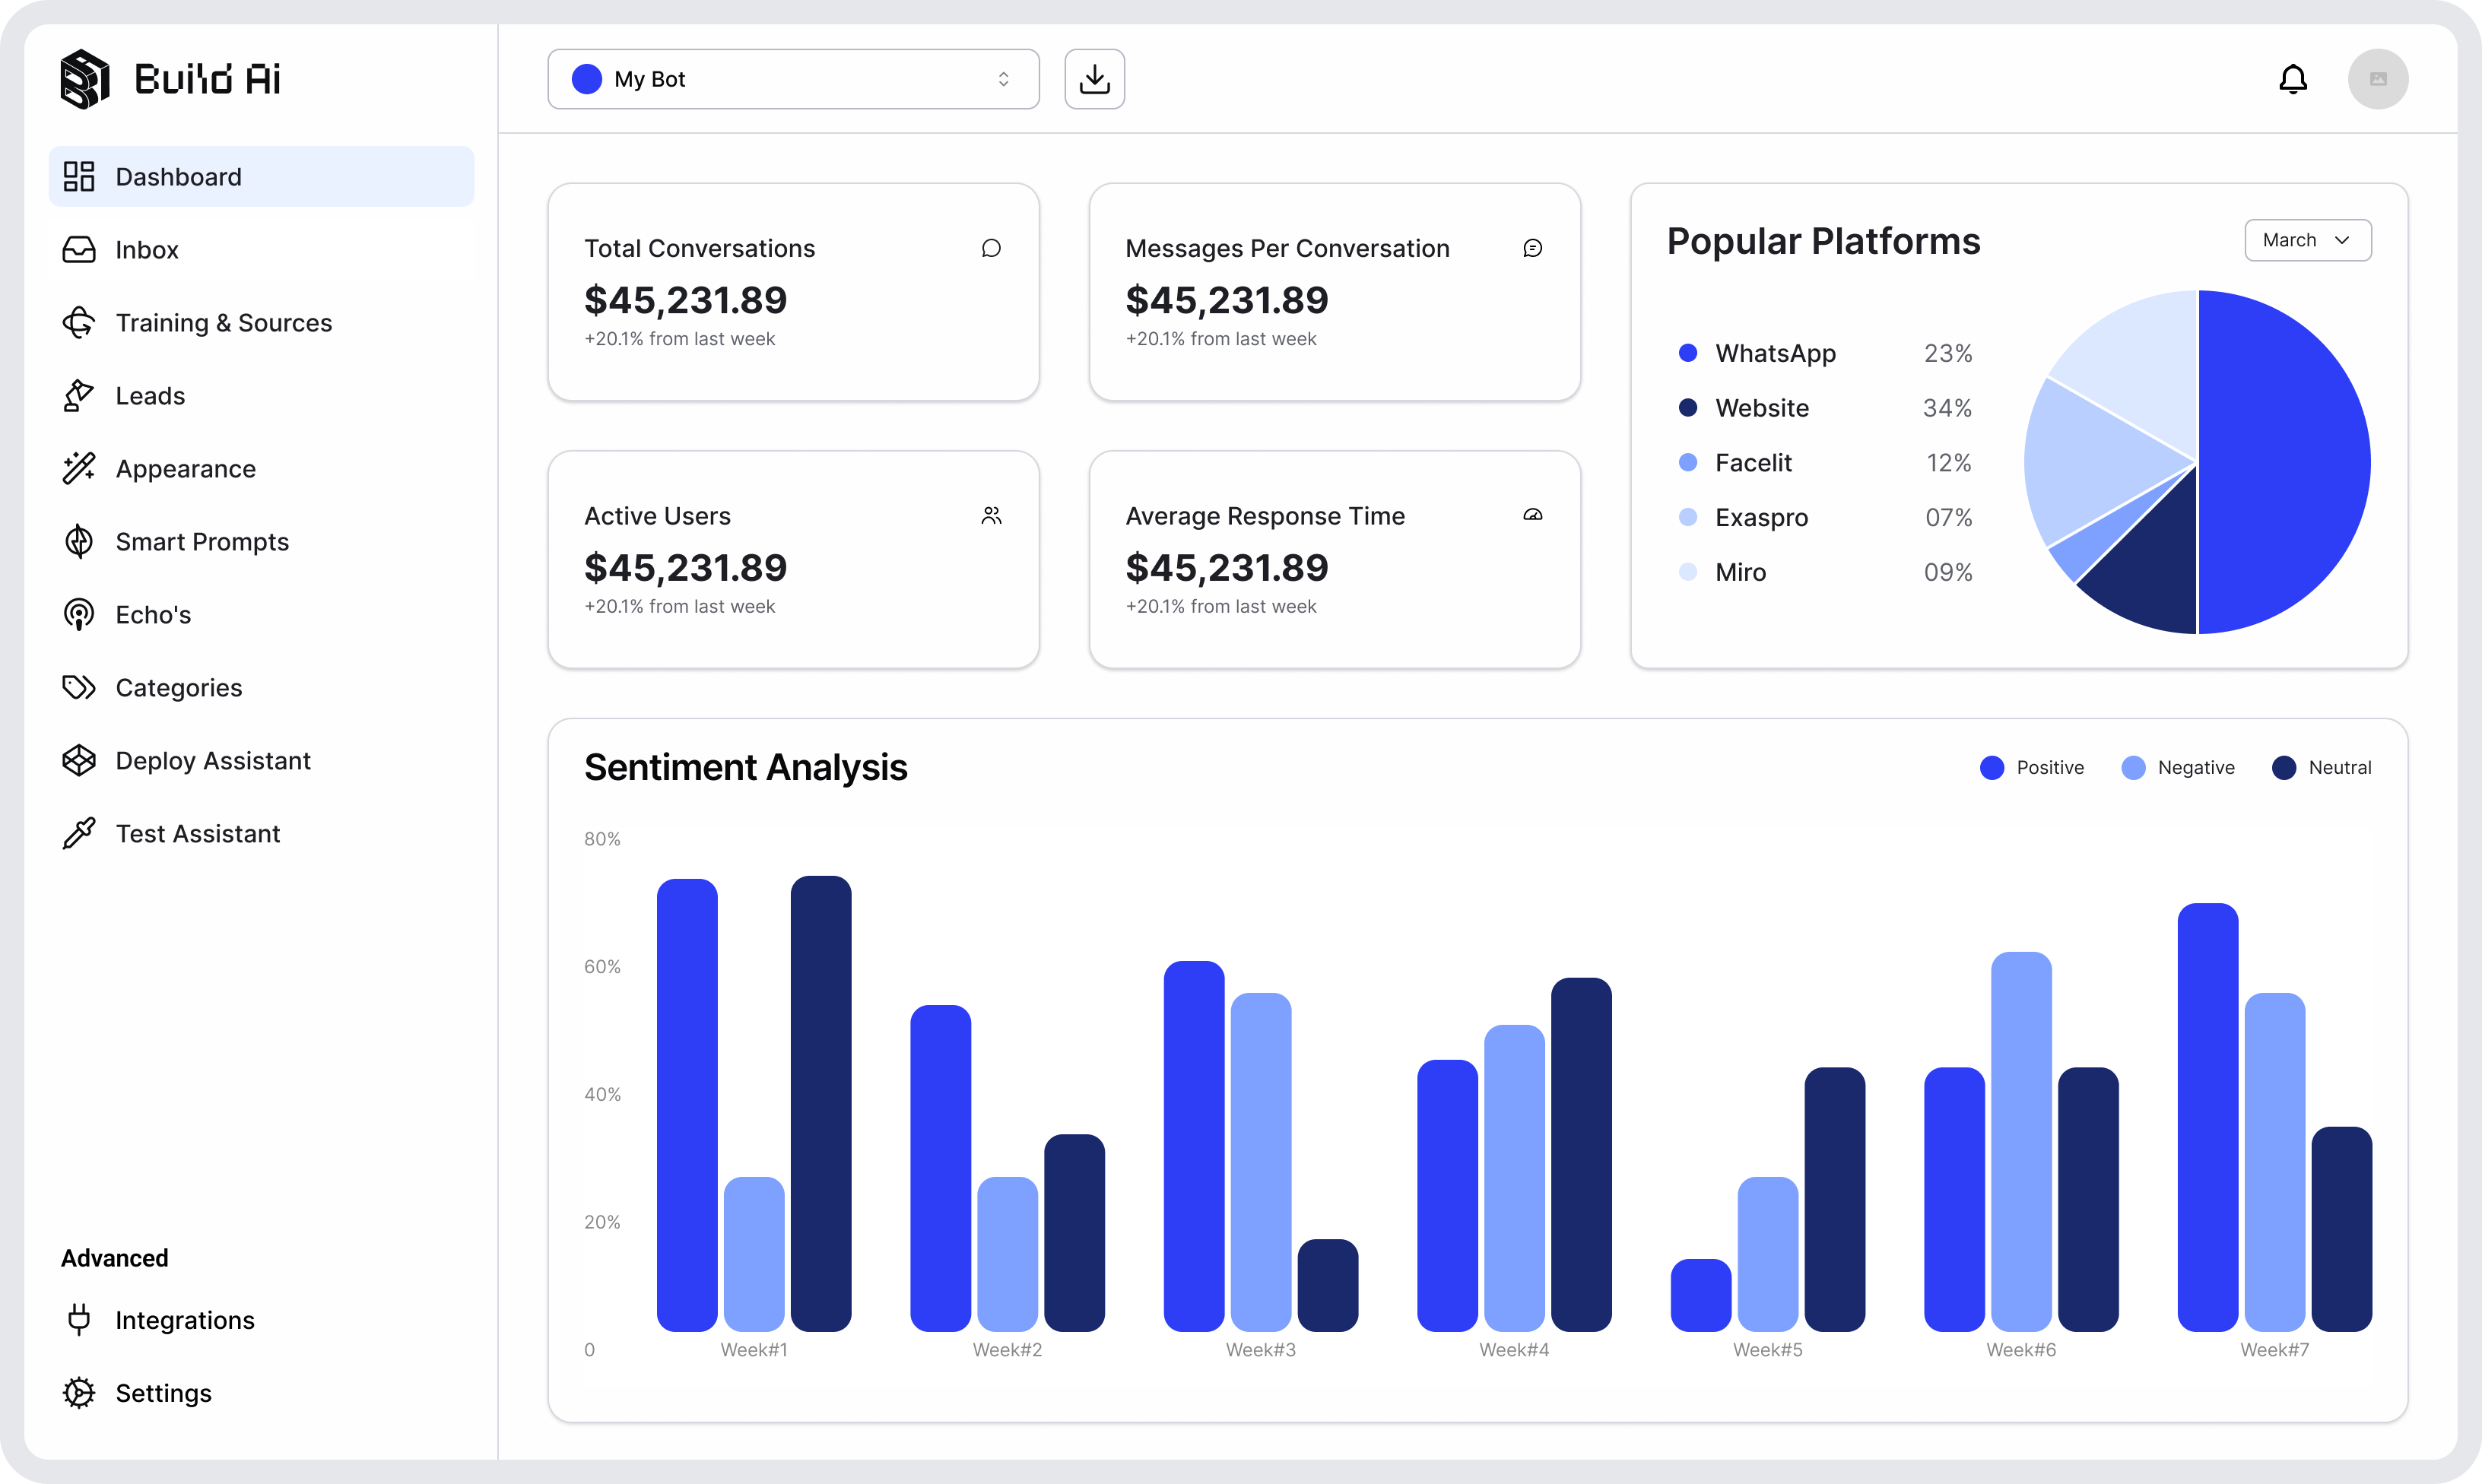2482x1484 pixels.
Task: Open Categories from the navigation menu
Action: pyautogui.click(x=78, y=687)
